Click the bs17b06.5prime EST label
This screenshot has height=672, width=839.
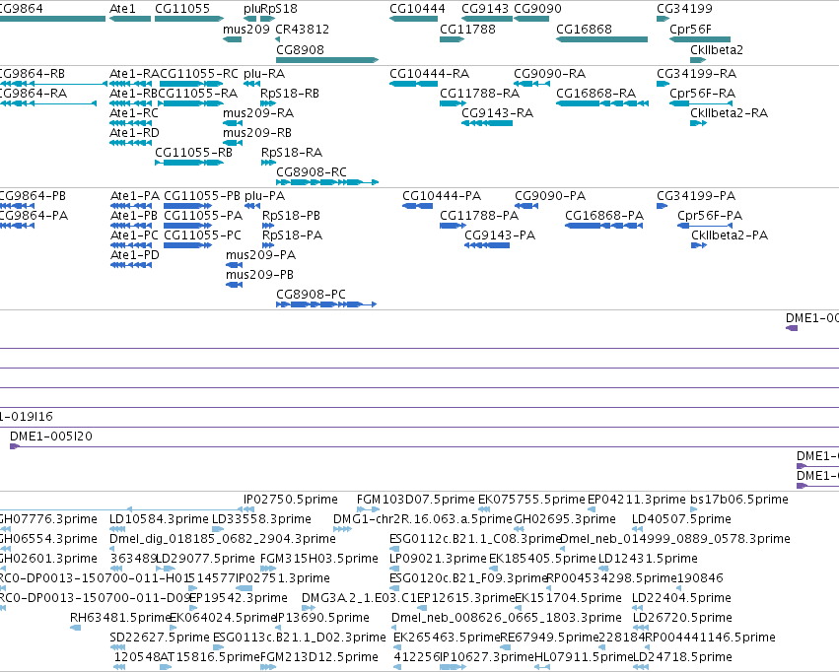coord(739,500)
